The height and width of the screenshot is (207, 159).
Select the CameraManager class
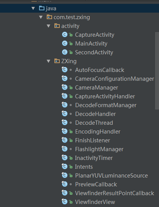97,88
